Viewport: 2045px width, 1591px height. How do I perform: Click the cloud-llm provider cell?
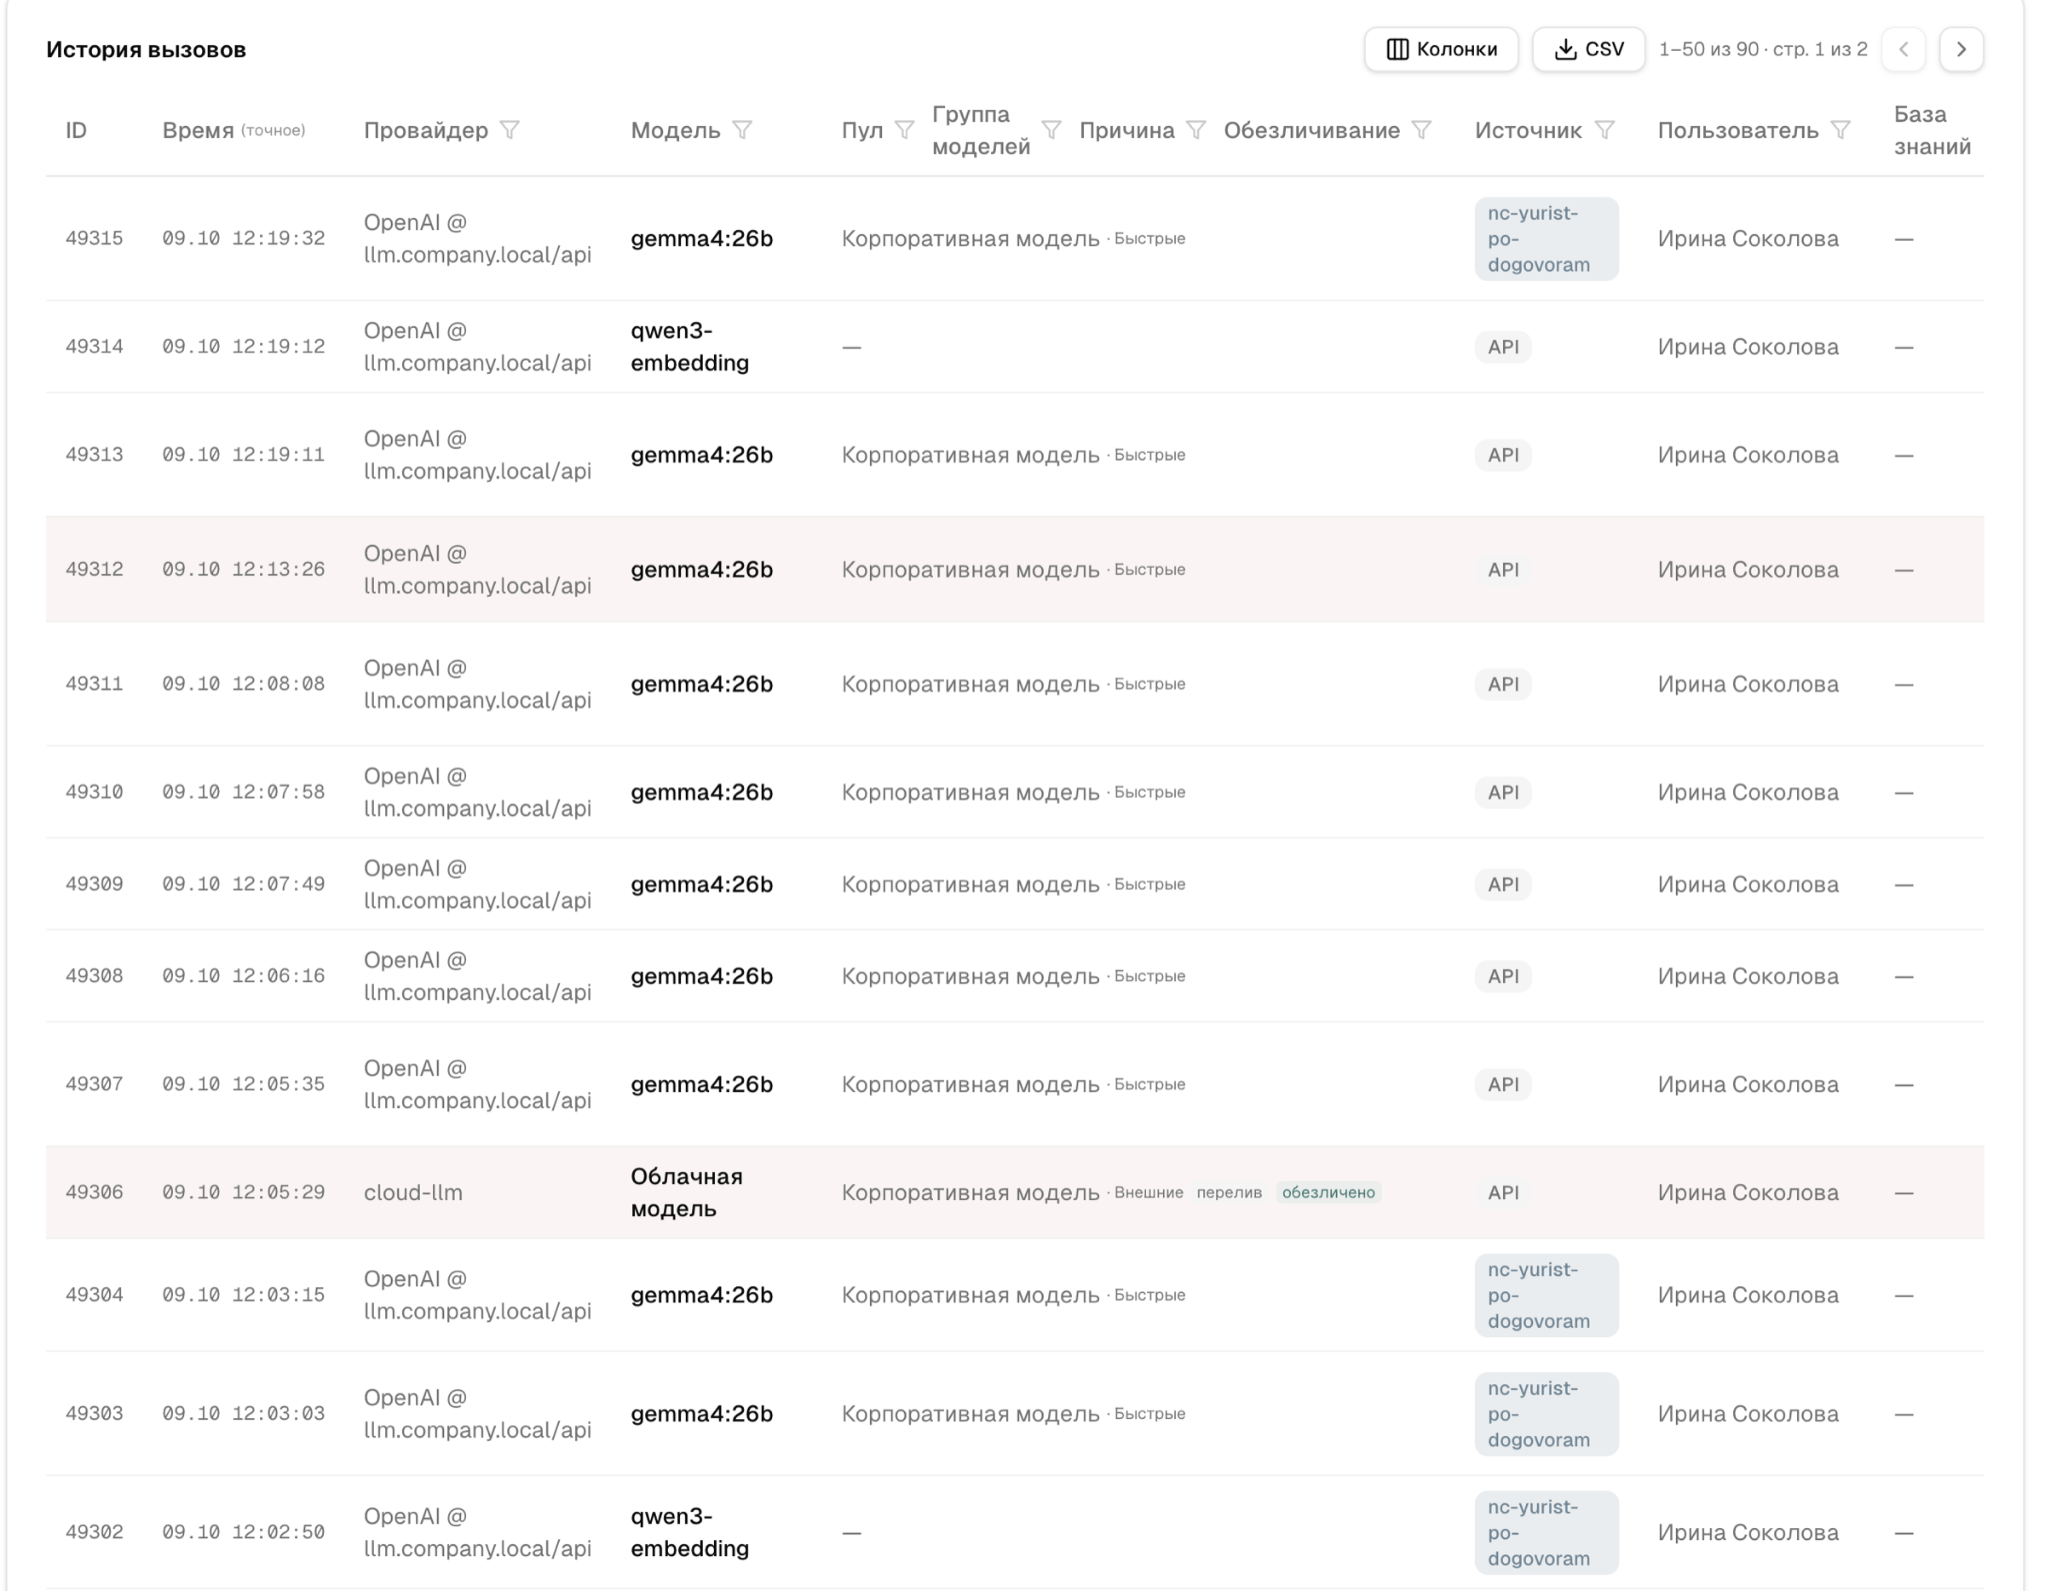tap(413, 1192)
